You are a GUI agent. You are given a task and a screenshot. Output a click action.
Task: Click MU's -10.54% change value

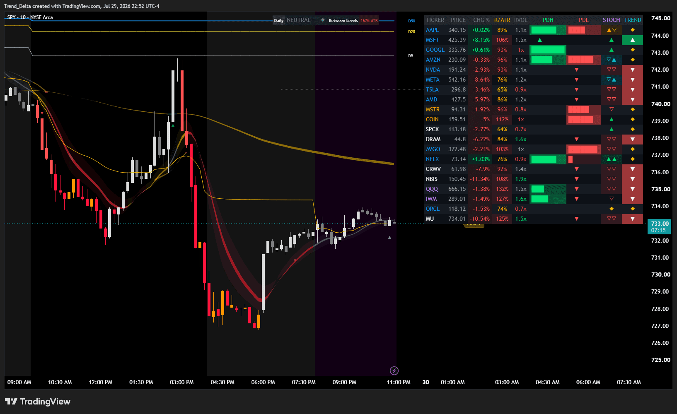(480, 219)
